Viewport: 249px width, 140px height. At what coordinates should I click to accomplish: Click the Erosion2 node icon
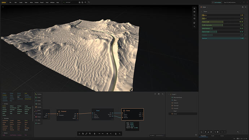[x=59, y=111]
